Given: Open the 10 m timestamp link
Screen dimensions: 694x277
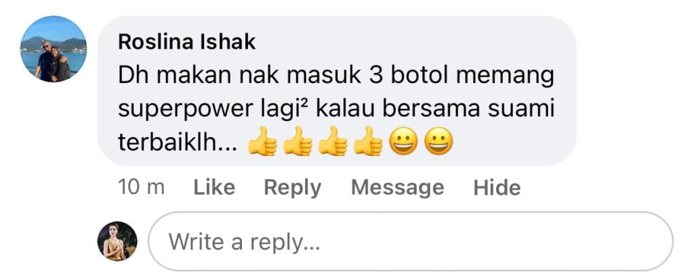Looking at the screenshot, I should click(x=141, y=187).
